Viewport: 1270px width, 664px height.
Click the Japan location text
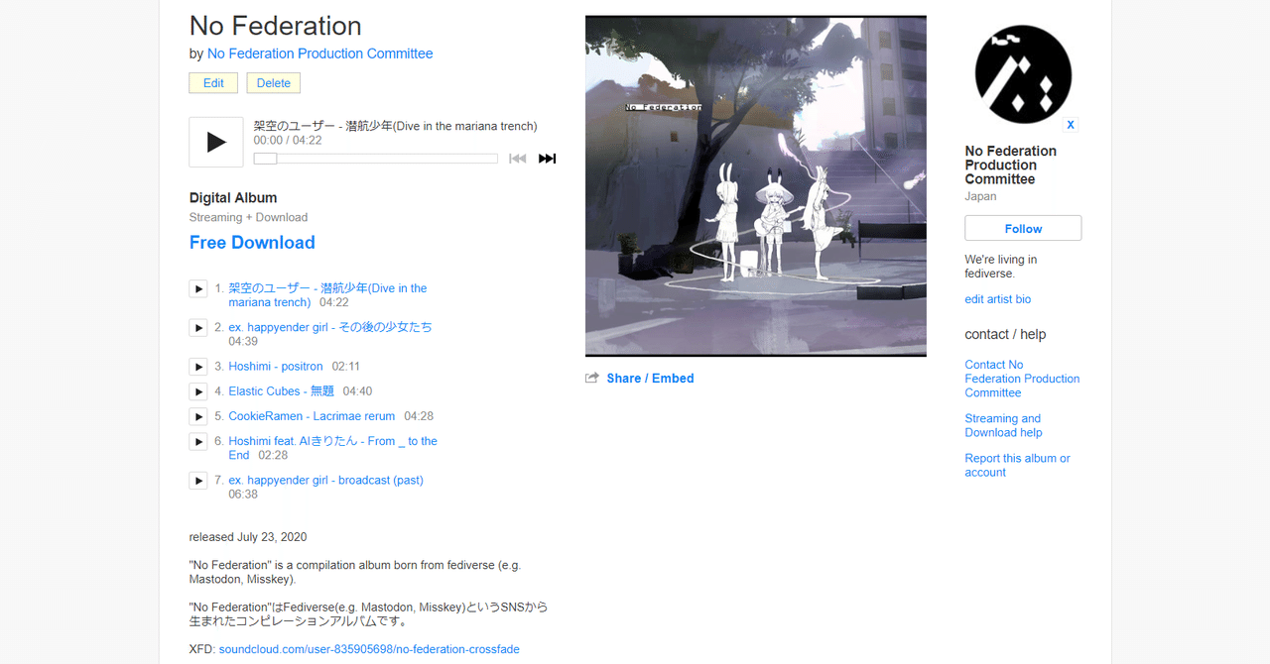(981, 196)
